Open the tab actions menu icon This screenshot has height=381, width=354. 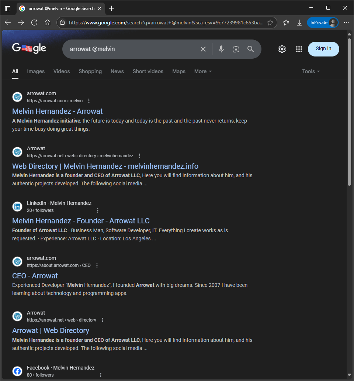(x=8, y=8)
